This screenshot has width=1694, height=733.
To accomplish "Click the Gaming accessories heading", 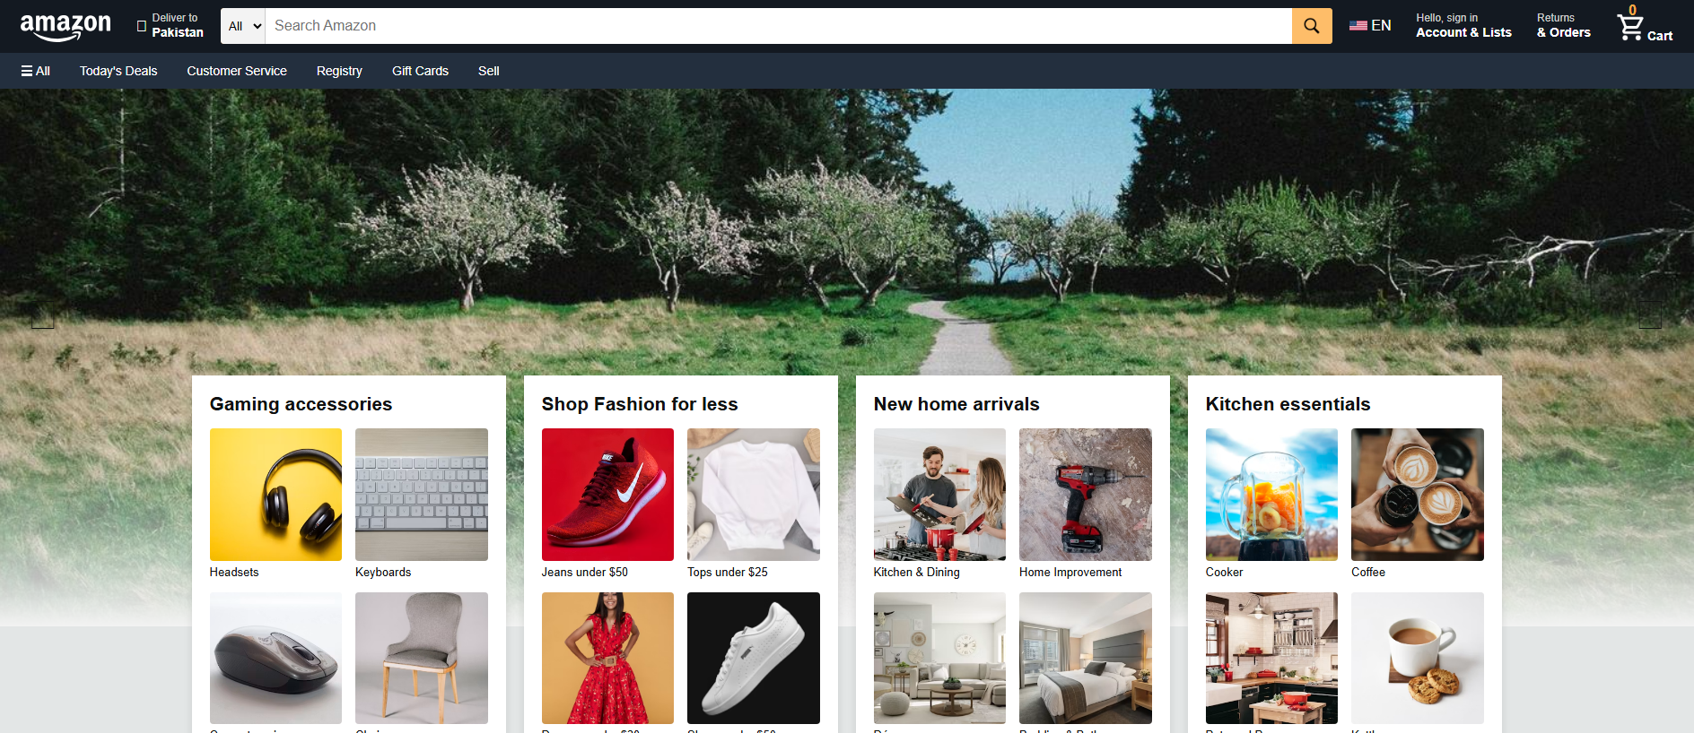I will point(301,404).
